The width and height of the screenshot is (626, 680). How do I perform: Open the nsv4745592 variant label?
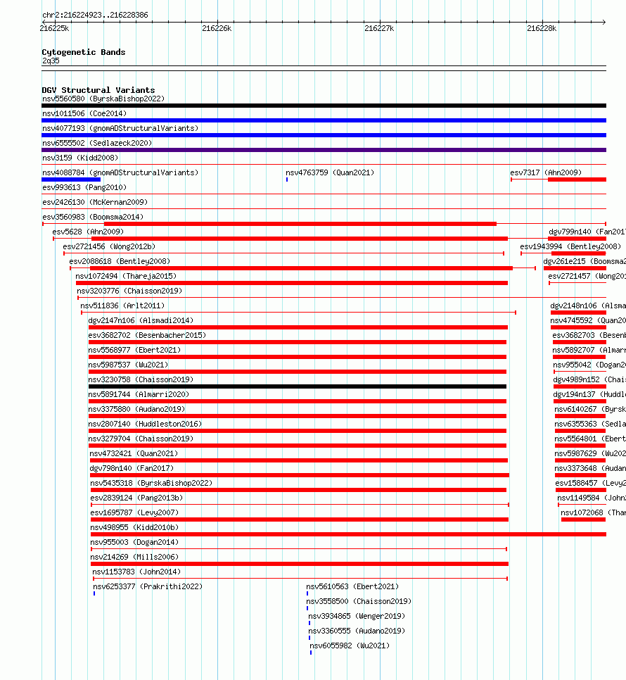588,320
